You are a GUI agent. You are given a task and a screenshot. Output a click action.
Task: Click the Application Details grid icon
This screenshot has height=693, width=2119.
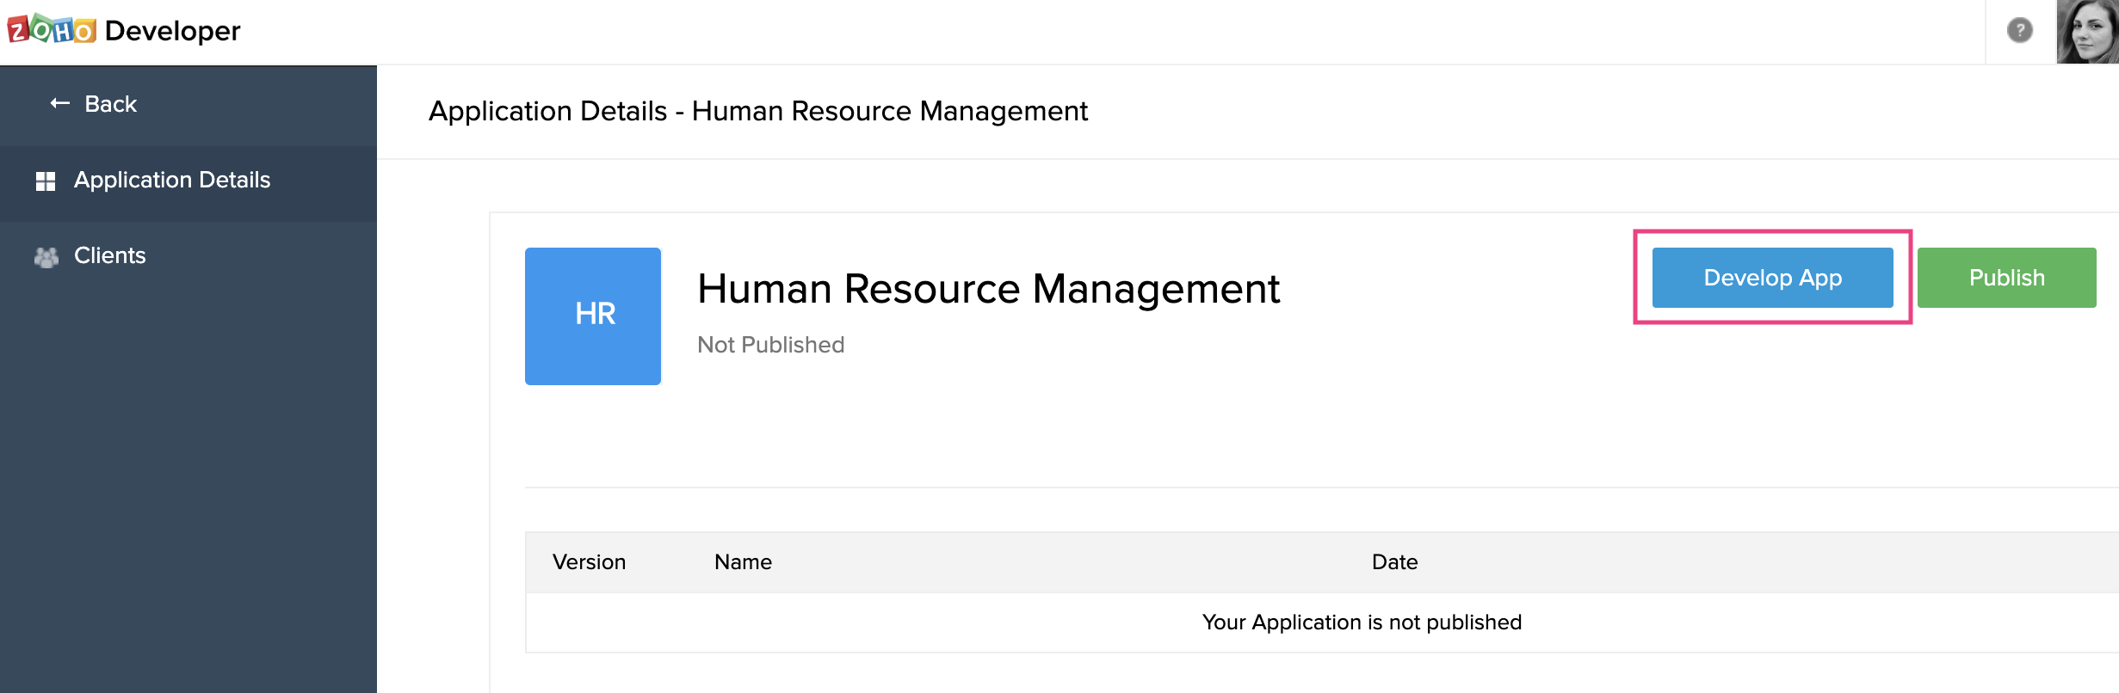(x=46, y=181)
